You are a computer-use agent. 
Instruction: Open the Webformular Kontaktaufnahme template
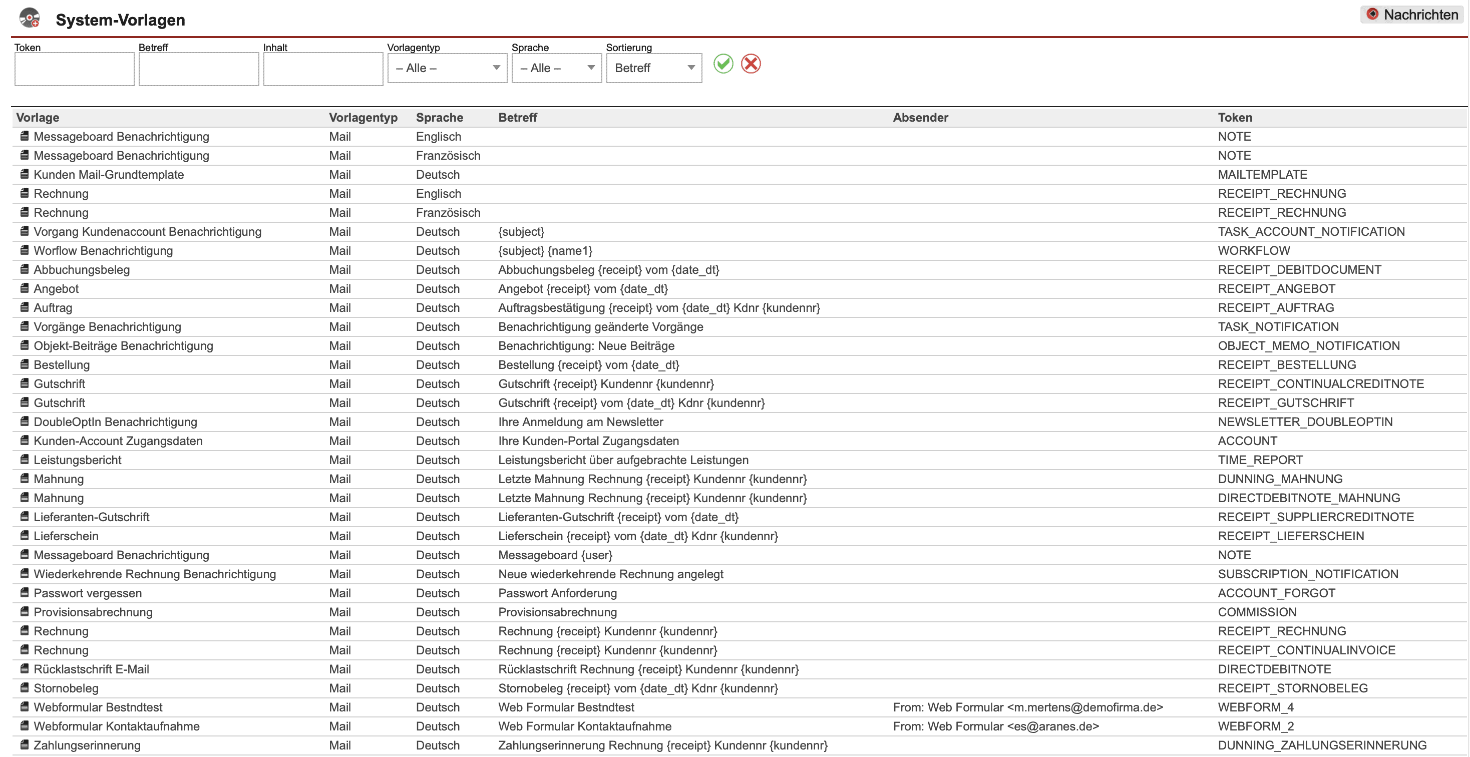tap(117, 726)
